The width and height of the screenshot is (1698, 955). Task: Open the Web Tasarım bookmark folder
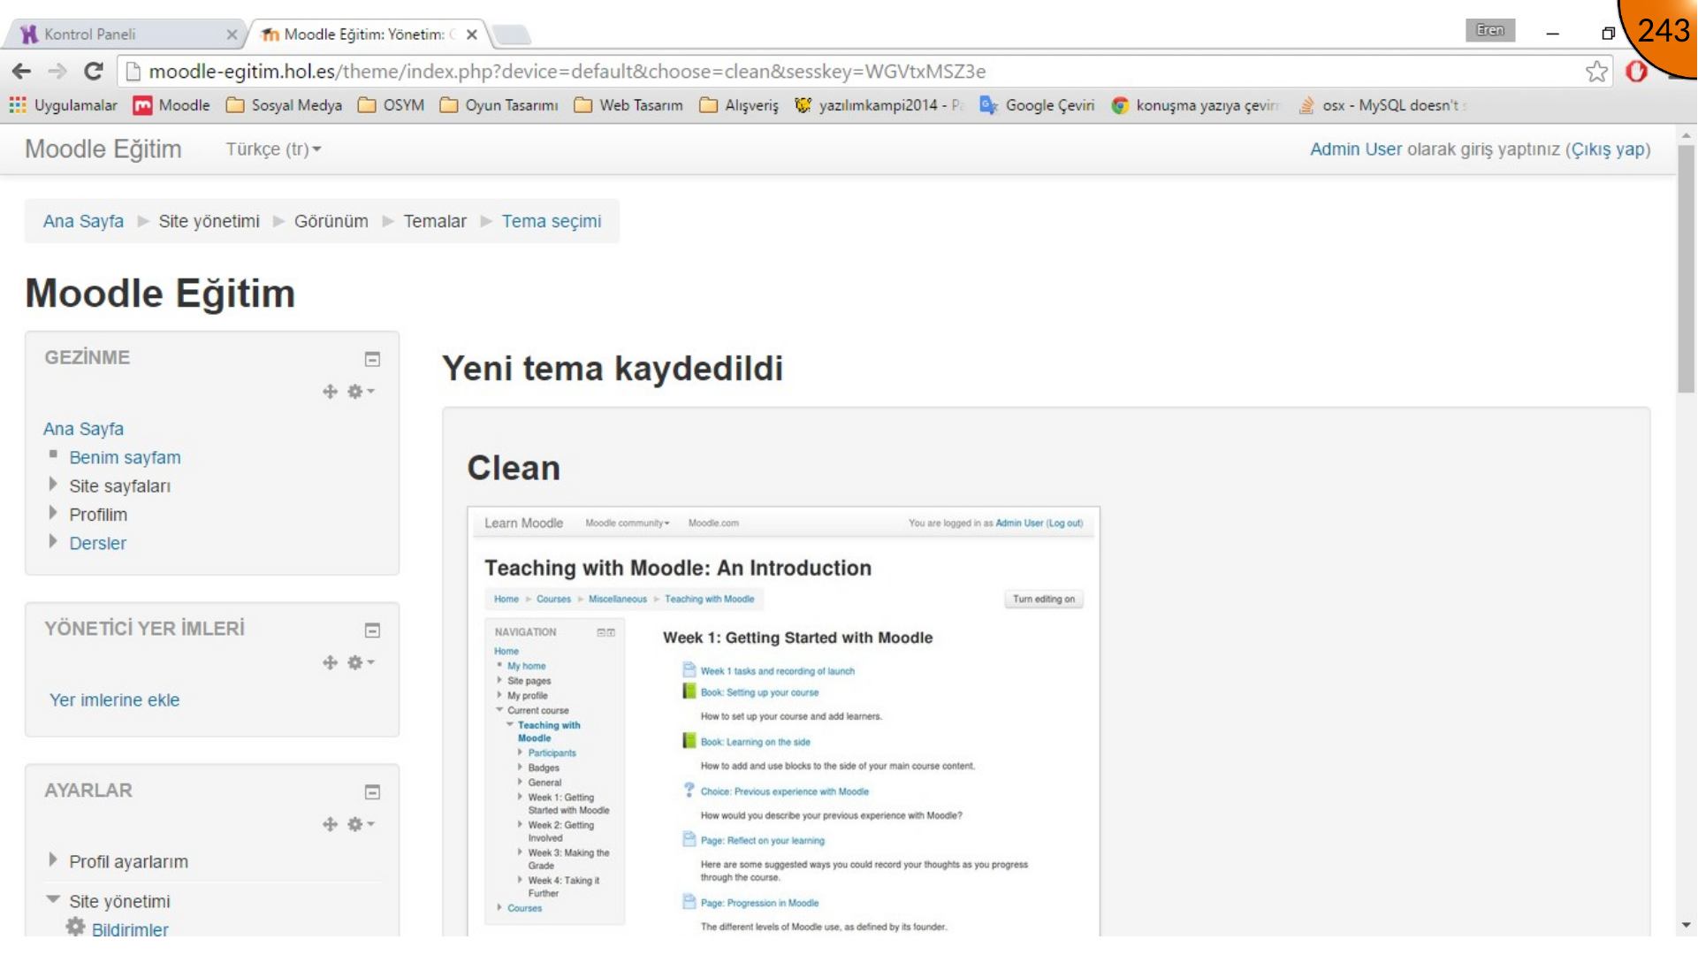click(628, 105)
